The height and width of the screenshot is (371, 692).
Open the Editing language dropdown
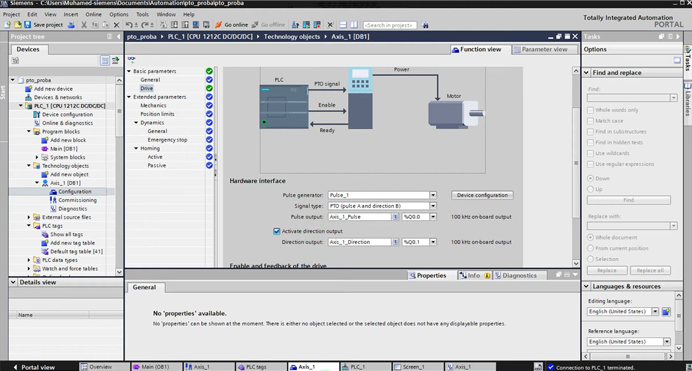(655, 312)
